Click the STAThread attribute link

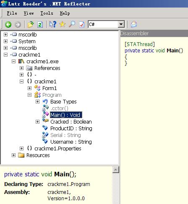140,44
